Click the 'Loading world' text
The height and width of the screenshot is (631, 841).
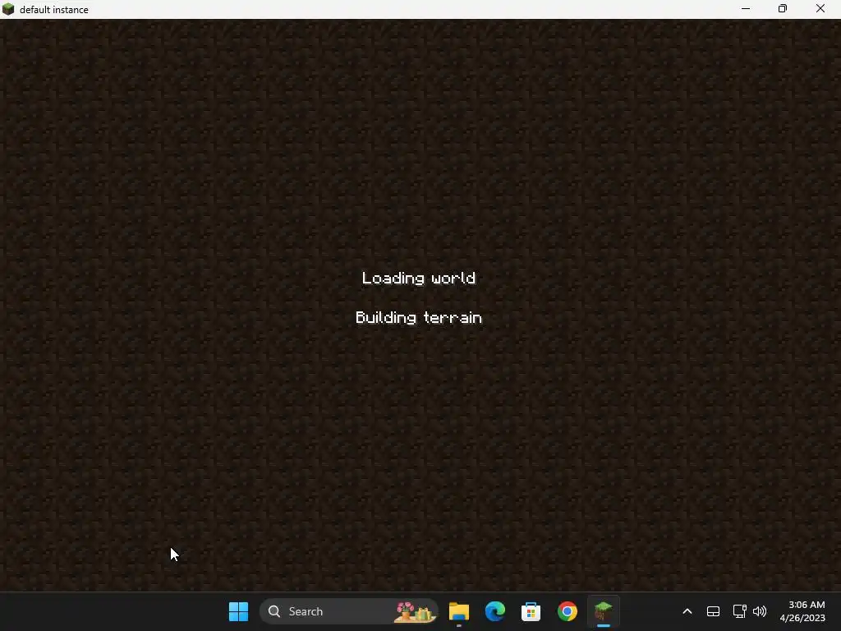click(x=419, y=278)
